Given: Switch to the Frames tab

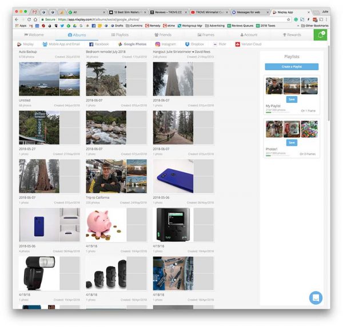Looking at the screenshot, I should [x=206, y=35].
